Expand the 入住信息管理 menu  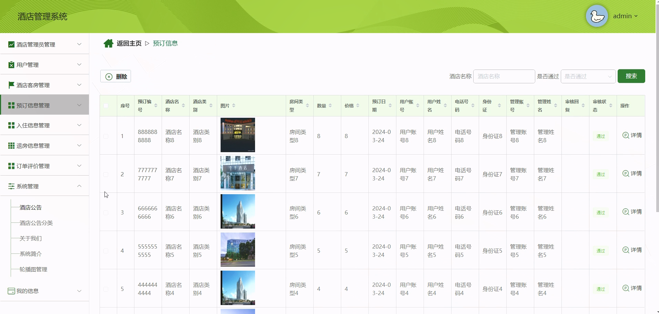[44, 125]
